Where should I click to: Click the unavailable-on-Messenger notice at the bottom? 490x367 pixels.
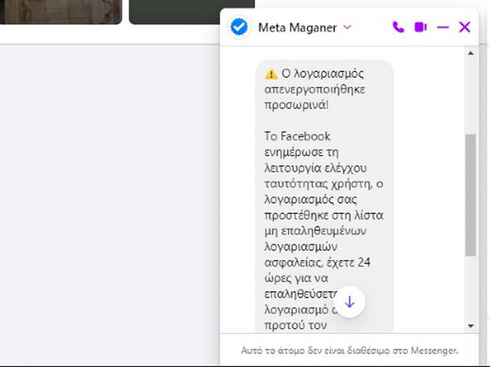[349, 350]
